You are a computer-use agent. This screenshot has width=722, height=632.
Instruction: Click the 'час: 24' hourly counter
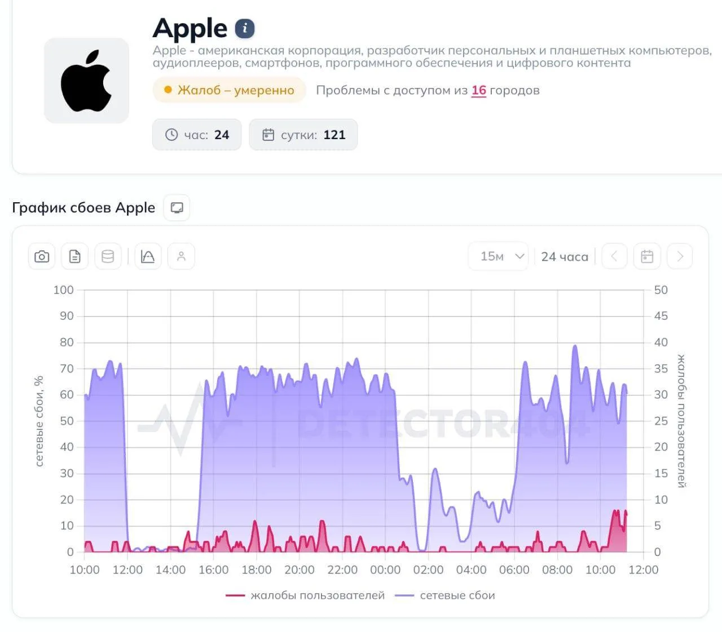[197, 135]
